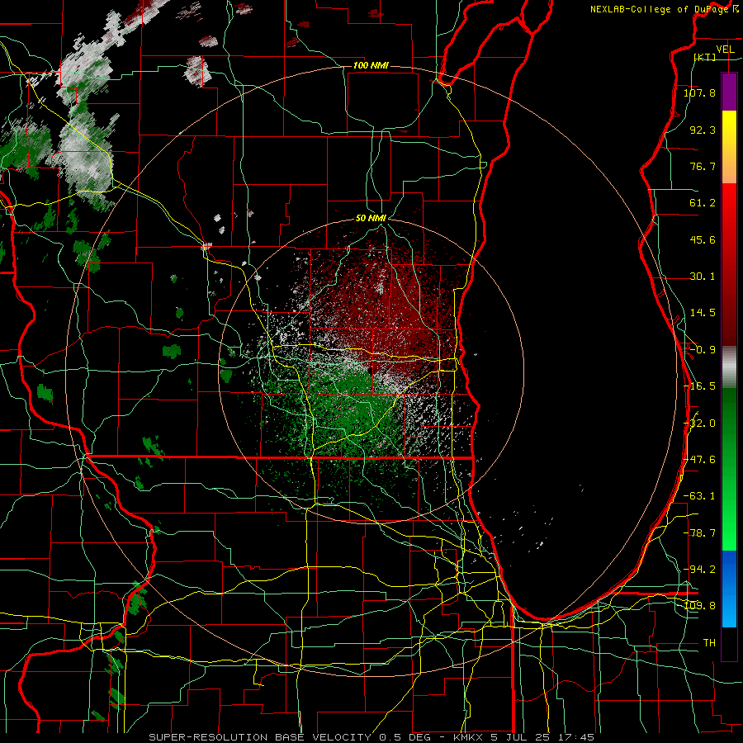The height and width of the screenshot is (743, 743).
Task: Click the 50 NMI range ring label
Action: [371, 218]
